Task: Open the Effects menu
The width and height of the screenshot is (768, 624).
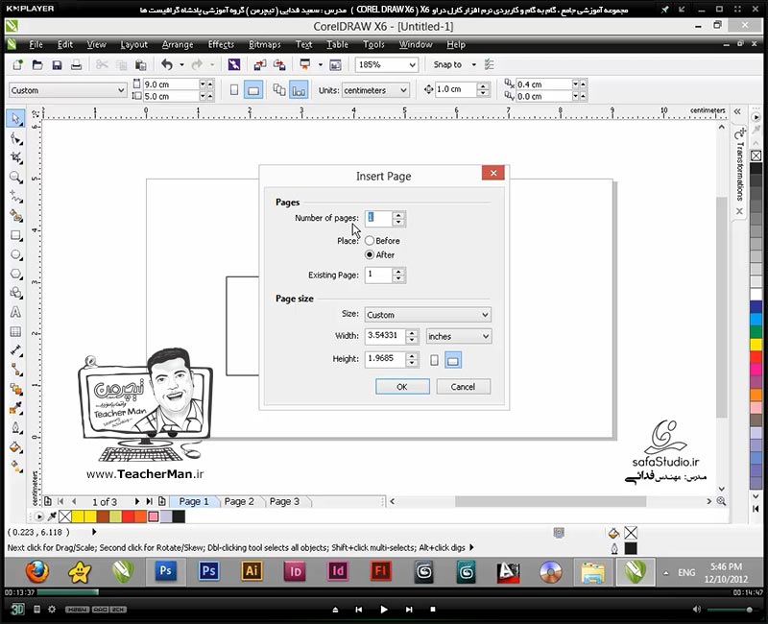Action: 221,44
